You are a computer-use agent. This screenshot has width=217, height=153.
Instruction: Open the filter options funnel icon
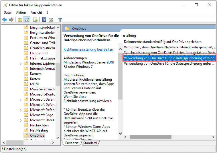[60, 20]
